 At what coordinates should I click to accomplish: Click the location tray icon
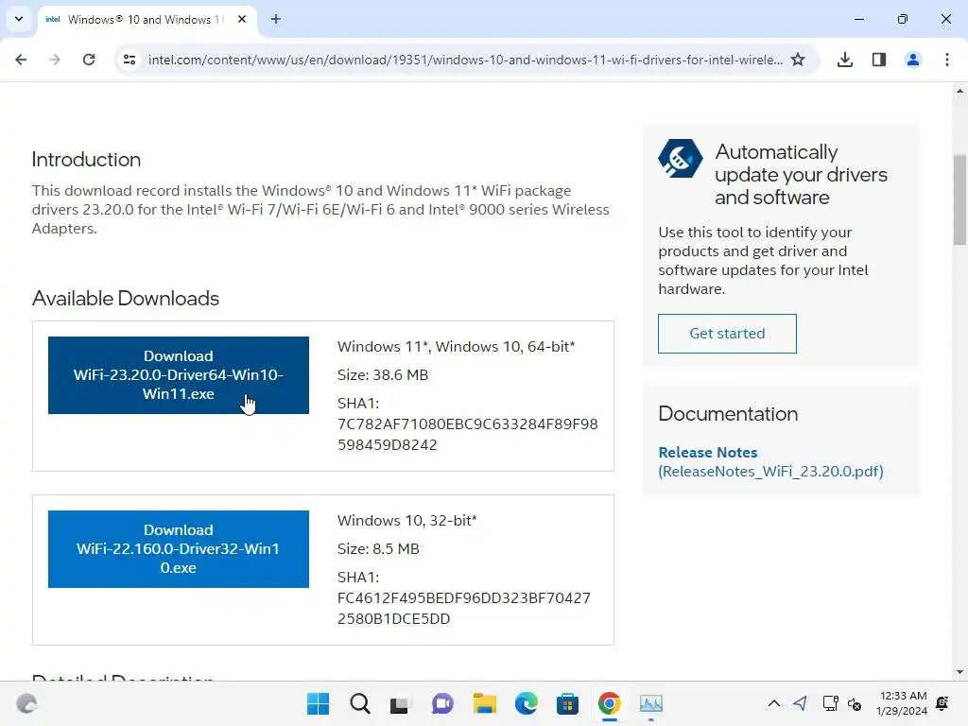coord(801,703)
